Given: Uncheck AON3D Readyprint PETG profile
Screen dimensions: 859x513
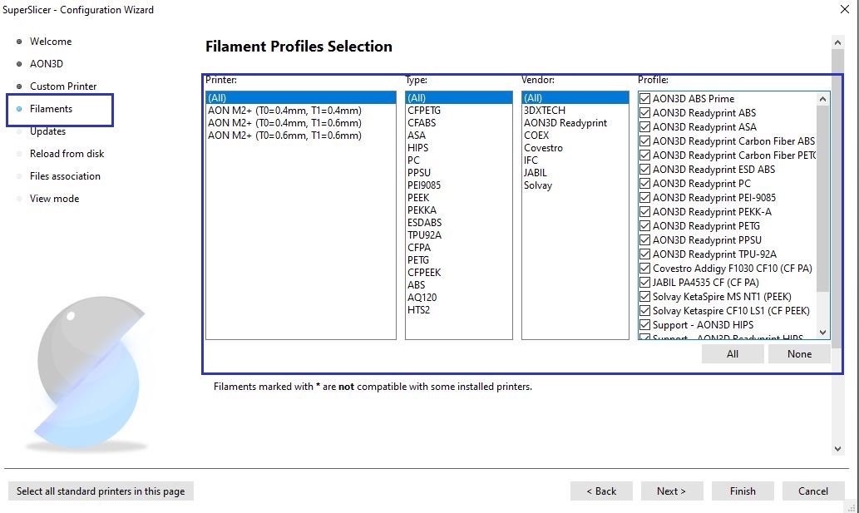Looking at the screenshot, I should [644, 226].
